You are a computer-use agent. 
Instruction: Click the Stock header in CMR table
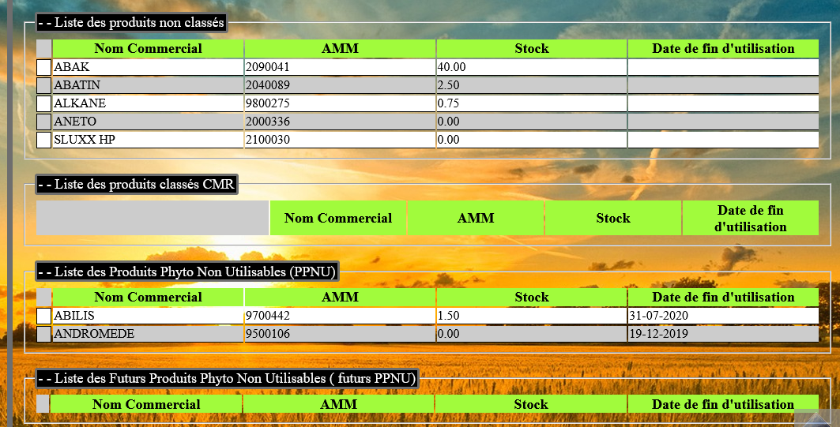click(x=613, y=219)
